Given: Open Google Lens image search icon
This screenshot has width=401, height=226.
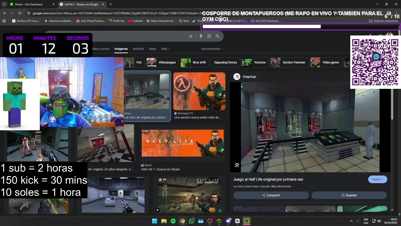Looking at the screenshot, I should coord(209,36).
